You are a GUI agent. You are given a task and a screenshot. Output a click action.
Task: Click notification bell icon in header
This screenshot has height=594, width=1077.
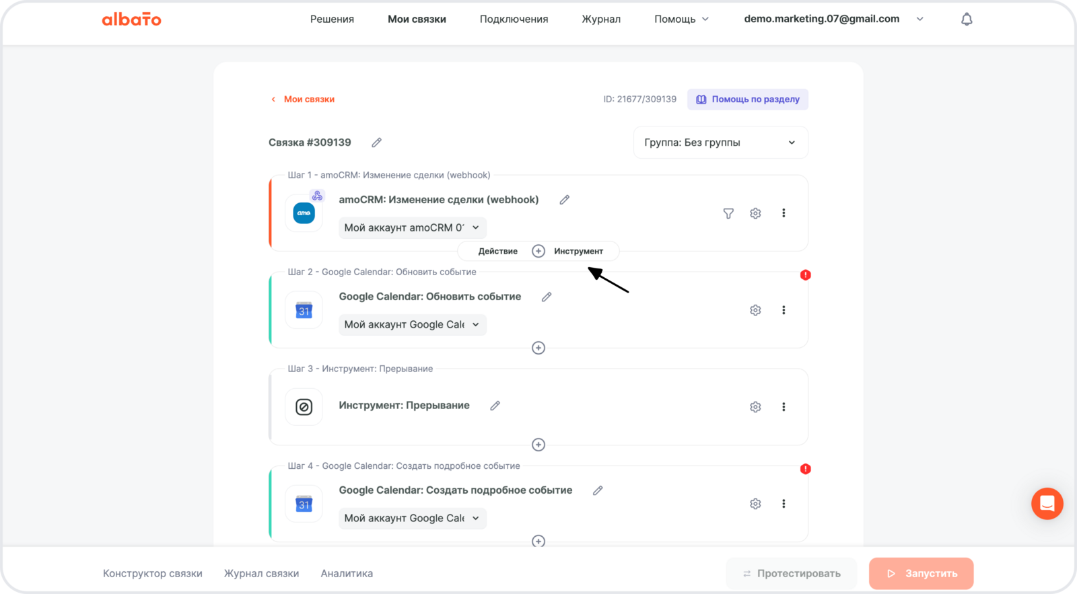pos(967,20)
